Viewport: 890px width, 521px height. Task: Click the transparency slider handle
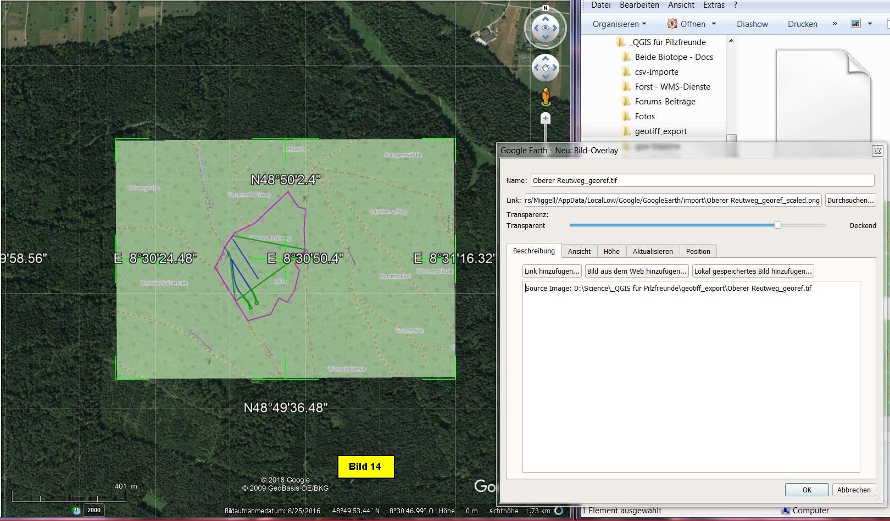777,225
